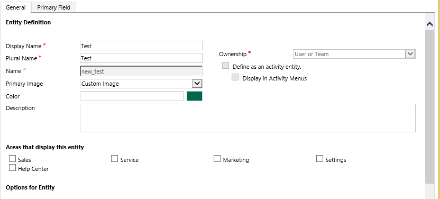Viewport: 440px width, 199px height.
Task: Toggle Define as an activity entity checkbox
Action: click(x=225, y=66)
